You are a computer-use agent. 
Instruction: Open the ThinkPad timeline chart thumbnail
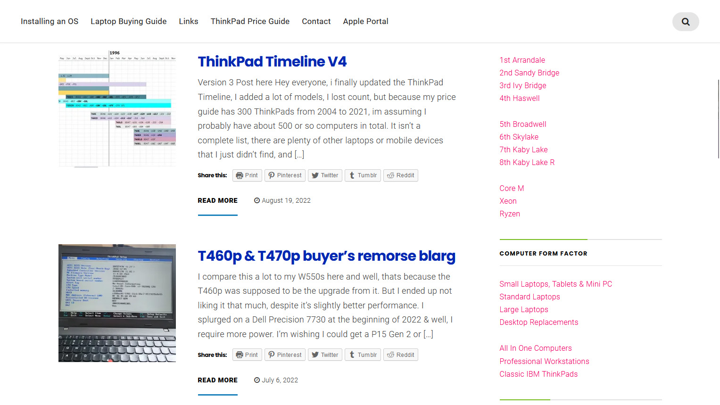click(x=117, y=108)
